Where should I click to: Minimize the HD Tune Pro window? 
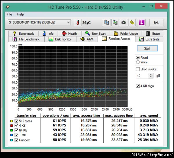point(144,6)
